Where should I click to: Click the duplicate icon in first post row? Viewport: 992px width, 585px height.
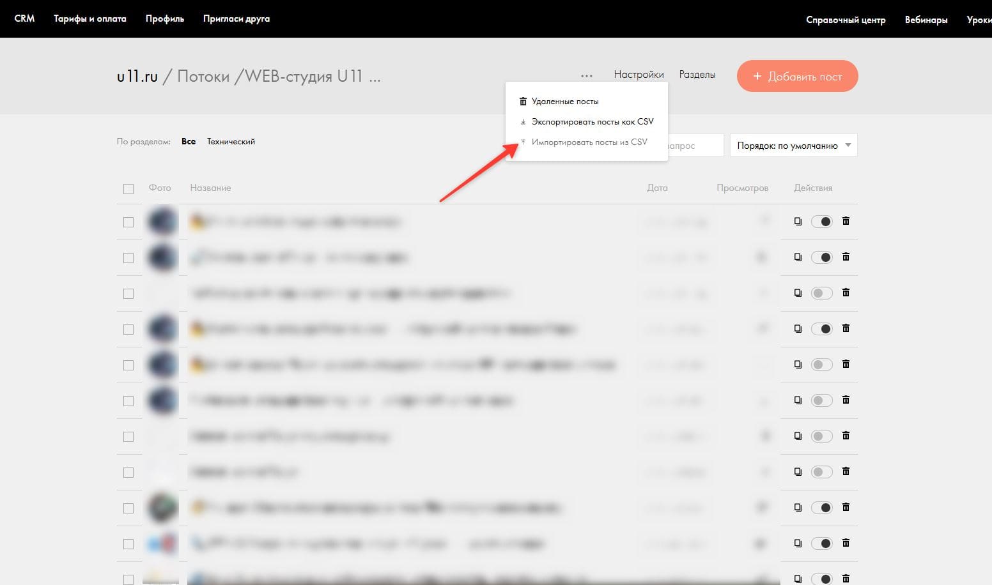[798, 221]
